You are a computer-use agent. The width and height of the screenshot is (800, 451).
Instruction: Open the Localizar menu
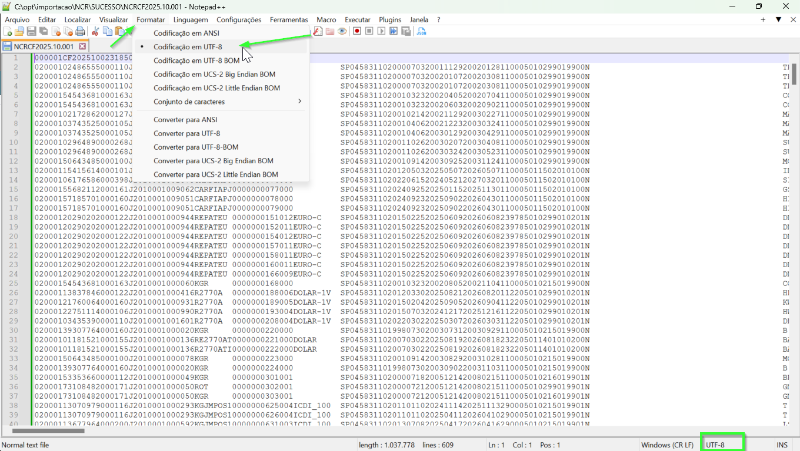click(78, 19)
